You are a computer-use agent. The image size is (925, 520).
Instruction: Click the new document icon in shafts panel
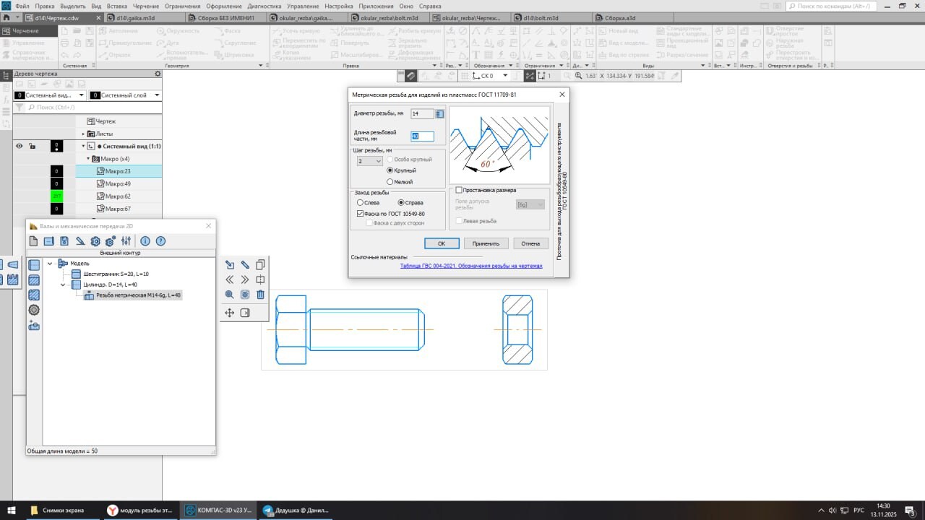tap(33, 241)
